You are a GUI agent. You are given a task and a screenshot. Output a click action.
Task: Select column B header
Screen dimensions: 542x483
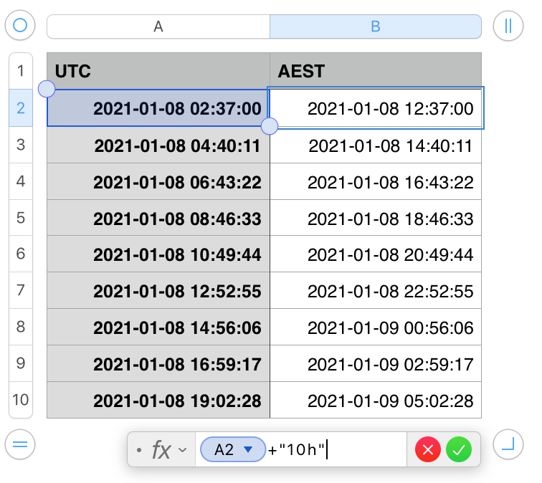[x=375, y=27]
